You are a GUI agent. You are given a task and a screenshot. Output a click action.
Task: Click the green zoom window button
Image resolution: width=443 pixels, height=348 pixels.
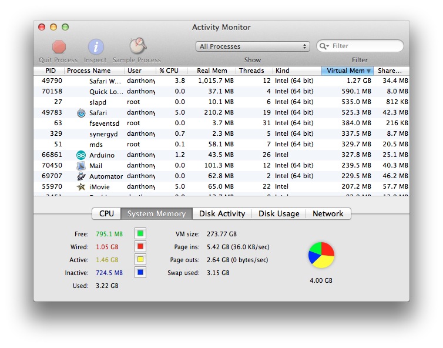65,27
